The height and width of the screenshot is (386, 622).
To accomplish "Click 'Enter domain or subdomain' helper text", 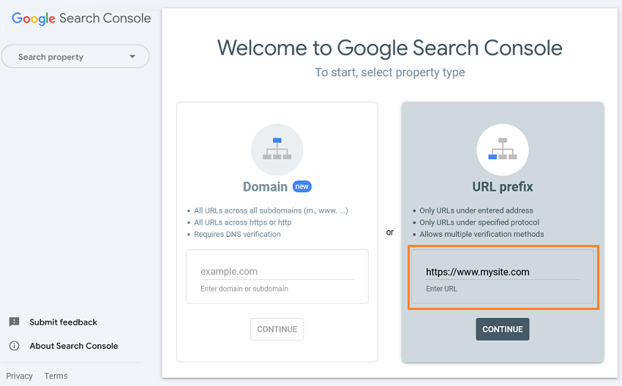I will (244, 289).
